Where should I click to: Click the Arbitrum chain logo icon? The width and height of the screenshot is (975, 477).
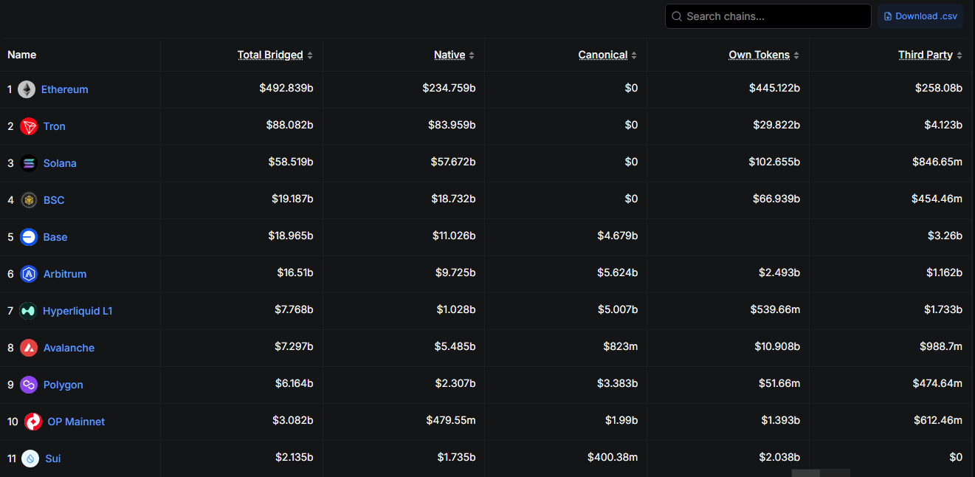coord(29,274)
